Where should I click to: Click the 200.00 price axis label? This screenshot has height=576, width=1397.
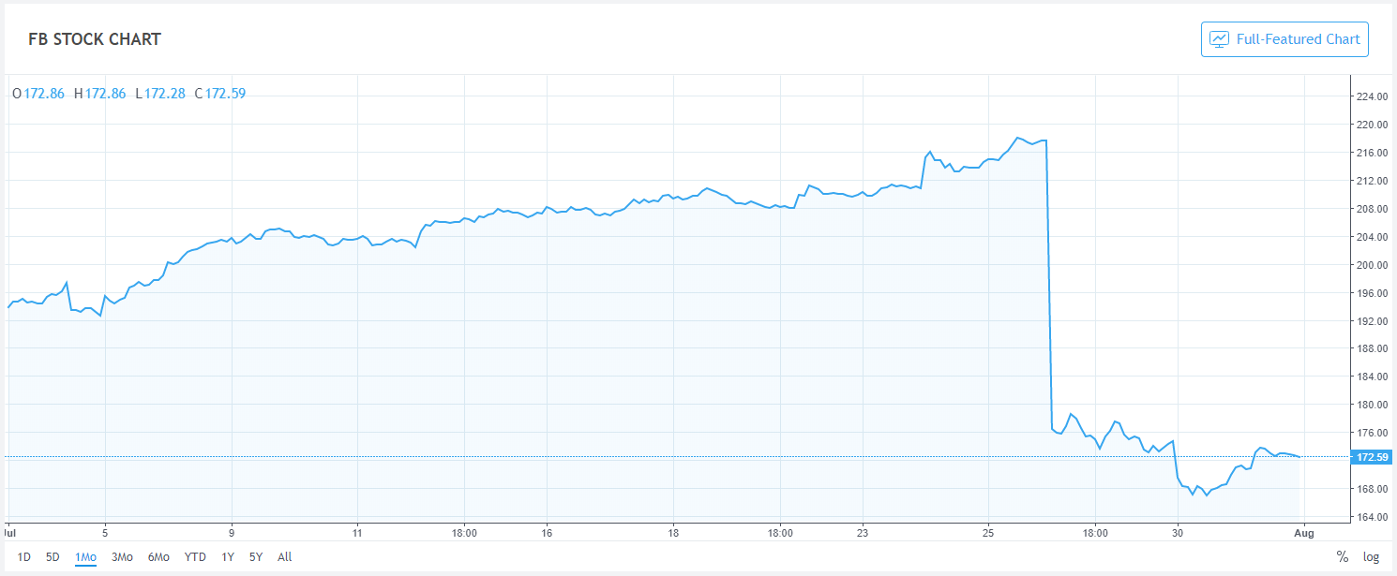(x=1373, y=265)
